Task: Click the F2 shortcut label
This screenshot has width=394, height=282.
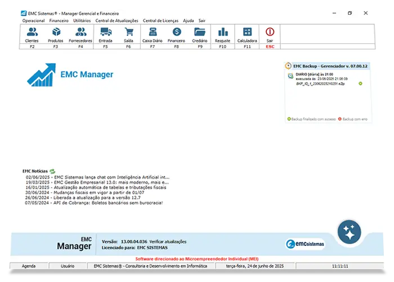Action: coord(32,47)
